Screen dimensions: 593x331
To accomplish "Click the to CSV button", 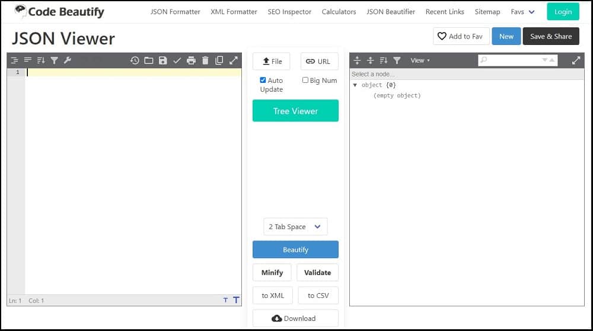I will point(318,295).
